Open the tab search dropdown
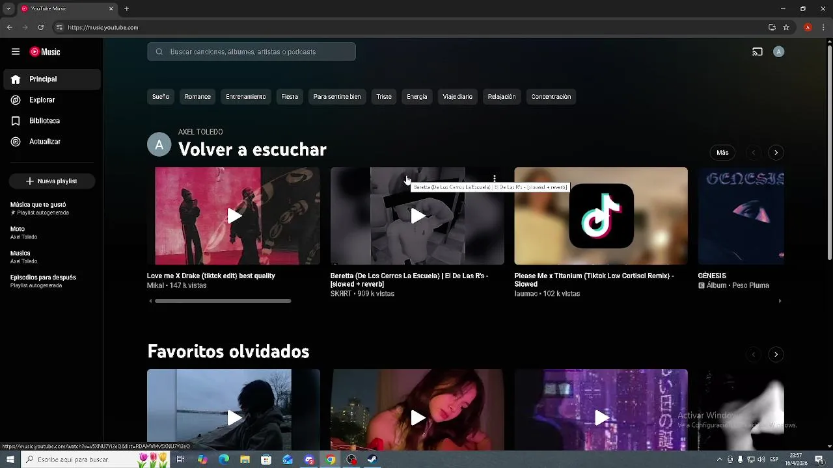The height and width of the screenshot is (468, 833). [x=8, y=8]
